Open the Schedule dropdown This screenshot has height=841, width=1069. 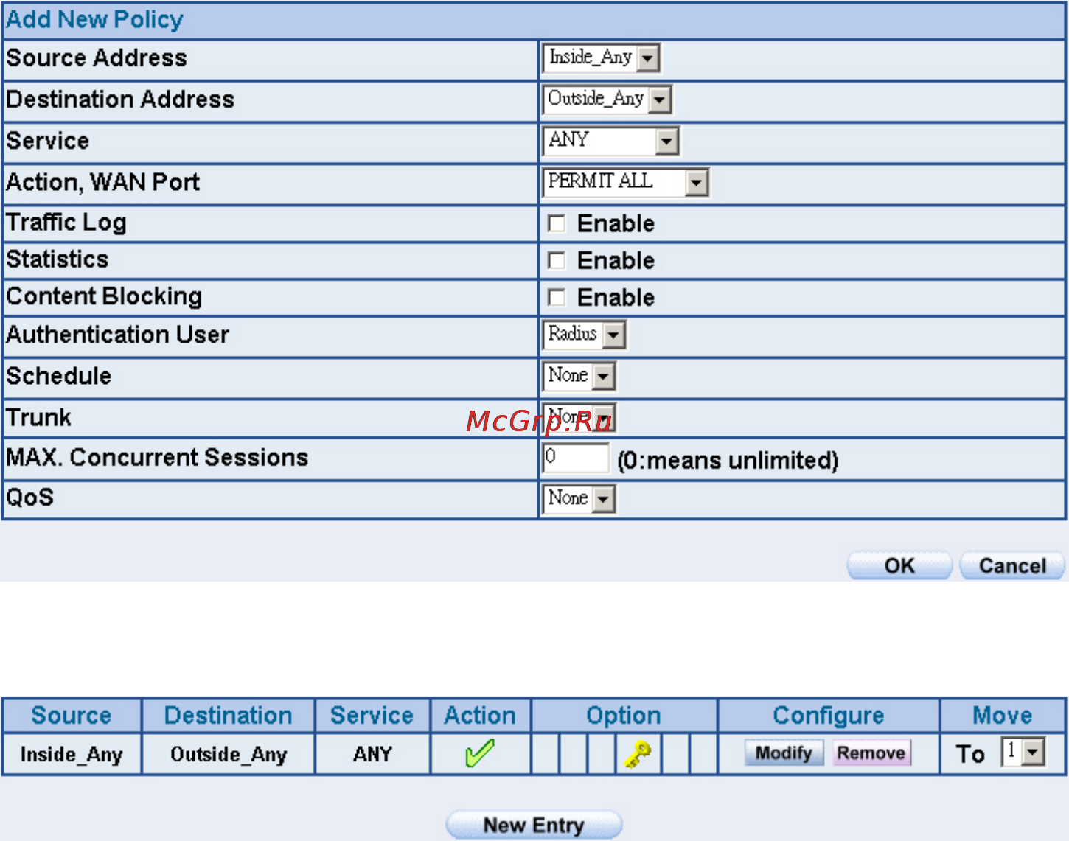click(579, 376)
